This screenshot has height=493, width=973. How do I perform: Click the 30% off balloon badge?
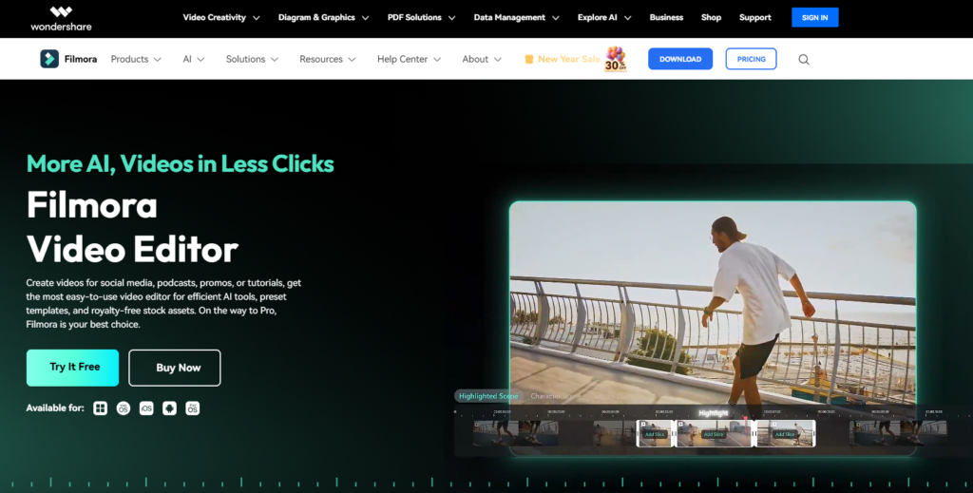pyautogui.click(x=616, y=59)
